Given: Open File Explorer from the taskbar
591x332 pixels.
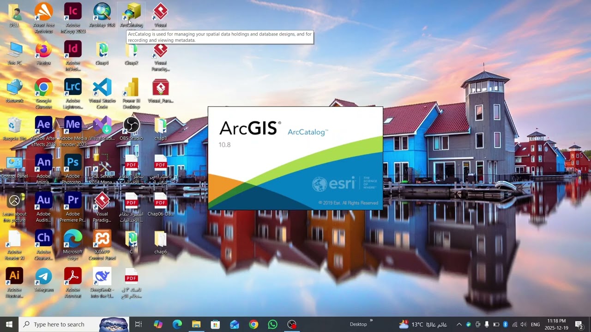Looking at the screenshot, I should 196,324.
